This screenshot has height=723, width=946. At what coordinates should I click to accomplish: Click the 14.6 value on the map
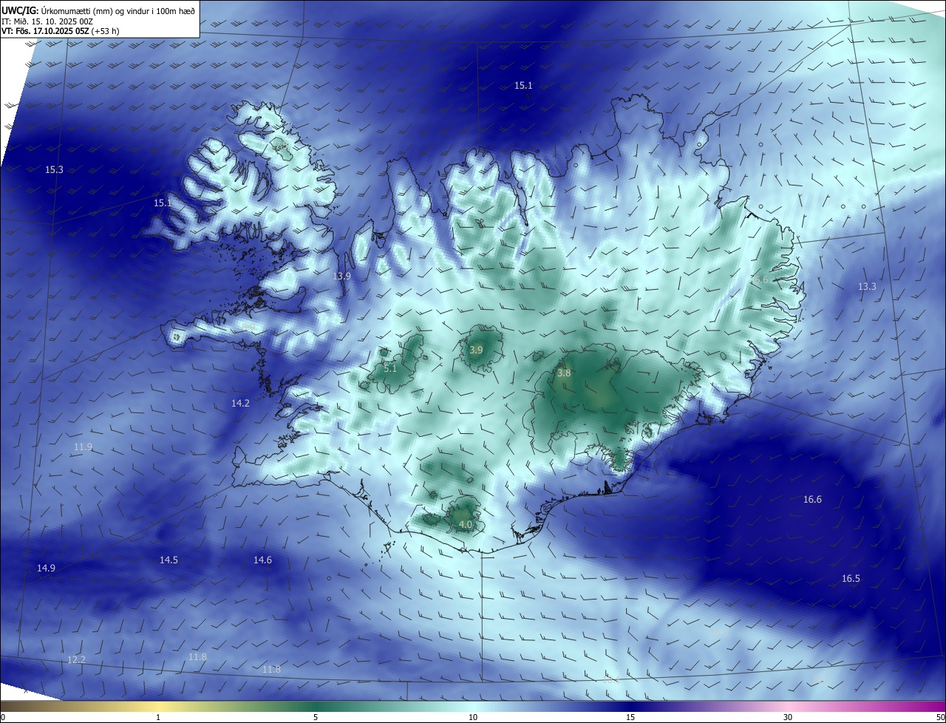coord(262,560)
